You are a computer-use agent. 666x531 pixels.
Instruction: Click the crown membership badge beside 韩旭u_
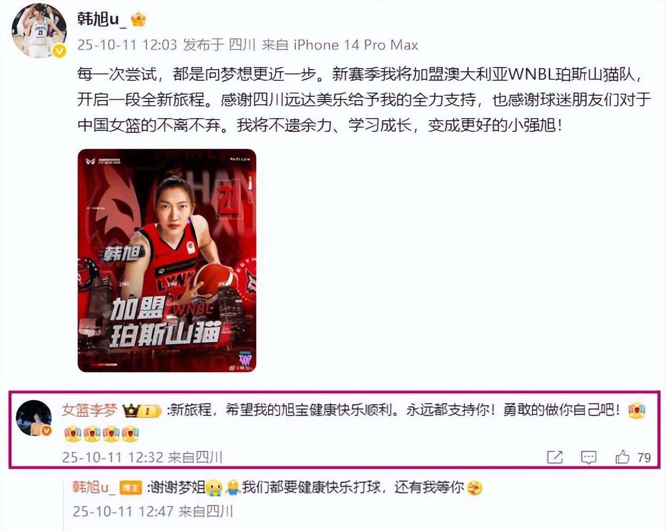pos(138,20)
